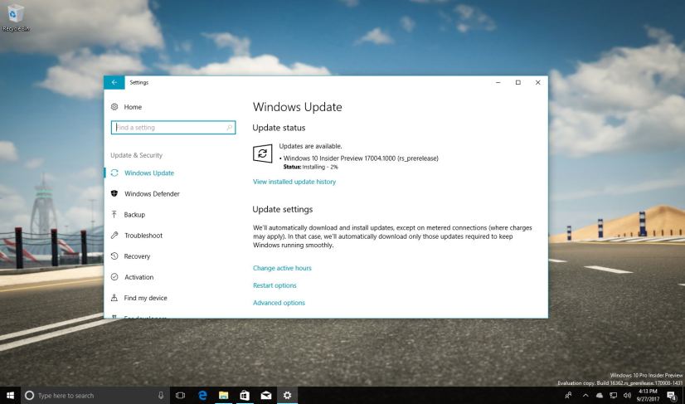Open Troubleshoot settings page

[x=143, y=236]
